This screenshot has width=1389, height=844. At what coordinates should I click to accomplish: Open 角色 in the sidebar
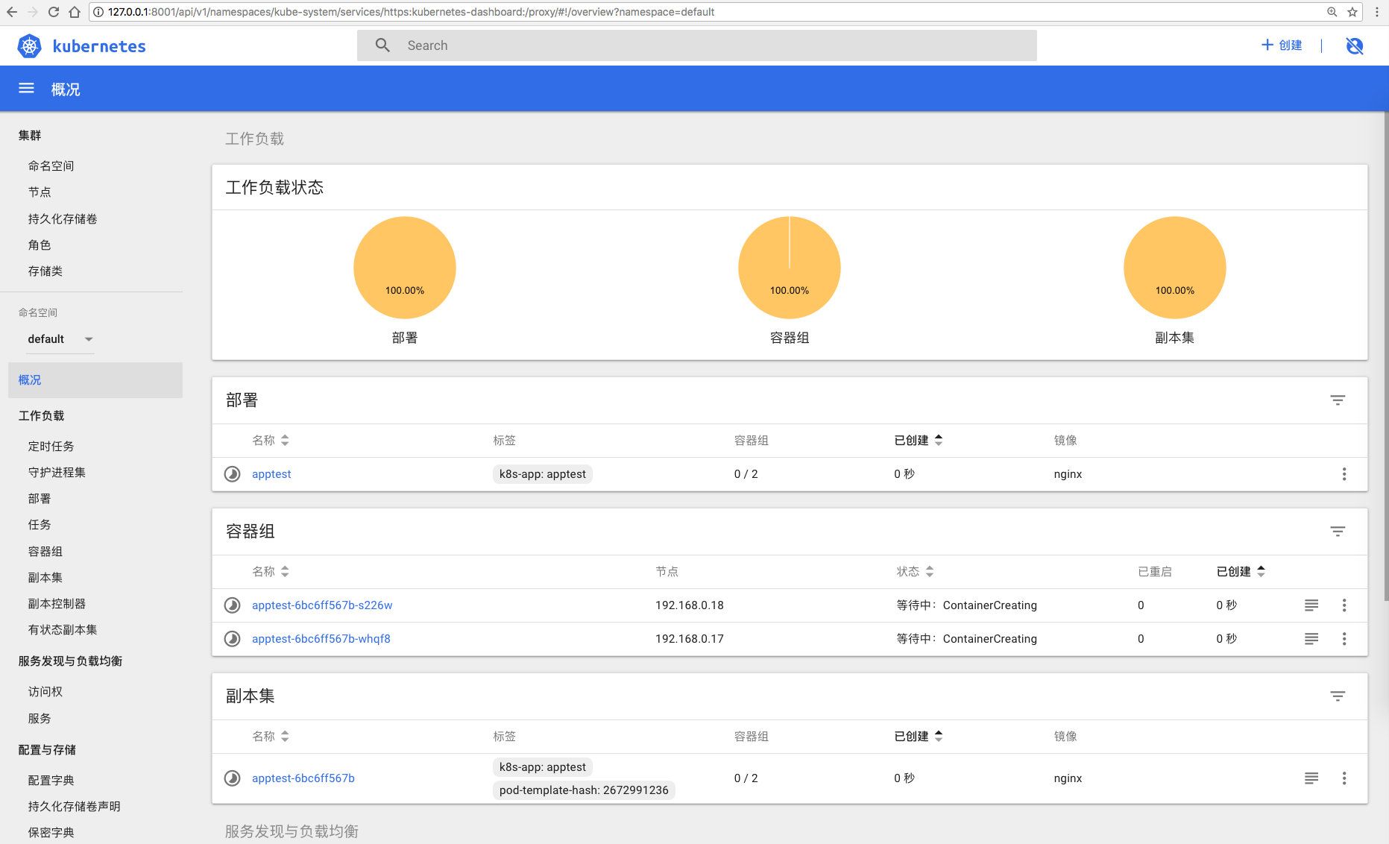tap(40, 245)
